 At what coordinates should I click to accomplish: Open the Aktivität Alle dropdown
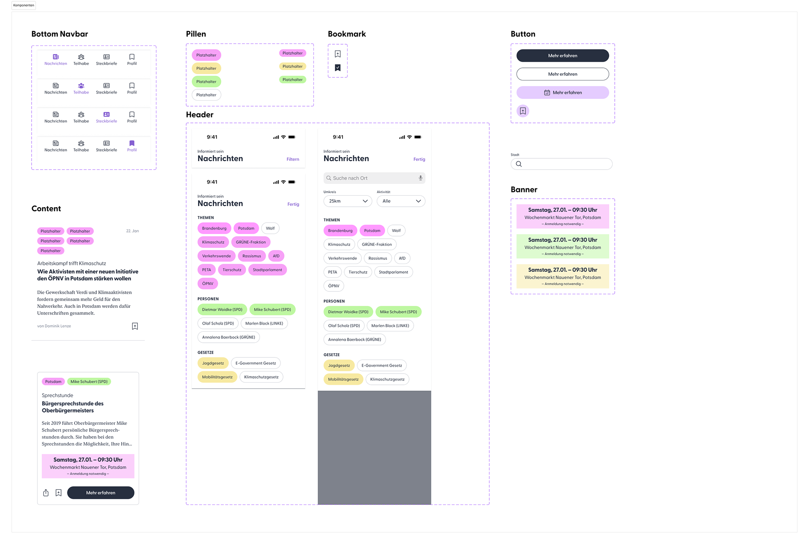(401, 201)
